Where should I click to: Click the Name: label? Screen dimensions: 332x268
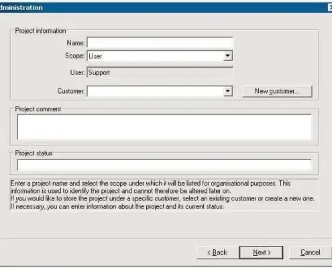click(76, 43)
